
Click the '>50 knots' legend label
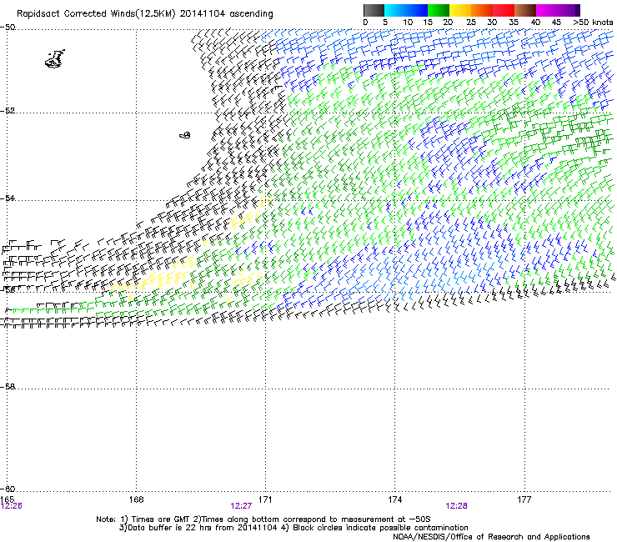pyautogui.click(x=593, y=23)
